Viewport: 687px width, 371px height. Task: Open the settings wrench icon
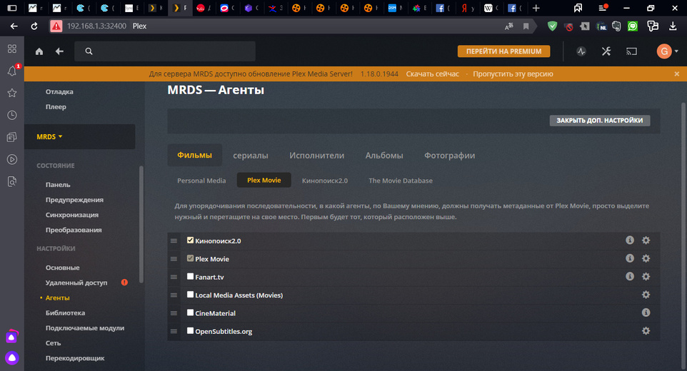pyautogui.click(x=606, y=51)
